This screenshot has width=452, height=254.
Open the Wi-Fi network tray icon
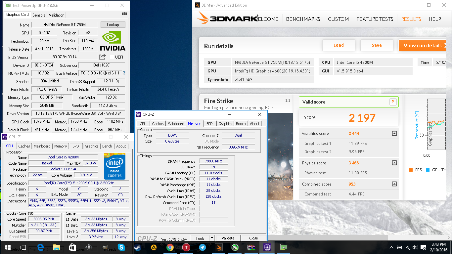click(x=408, y=247)
